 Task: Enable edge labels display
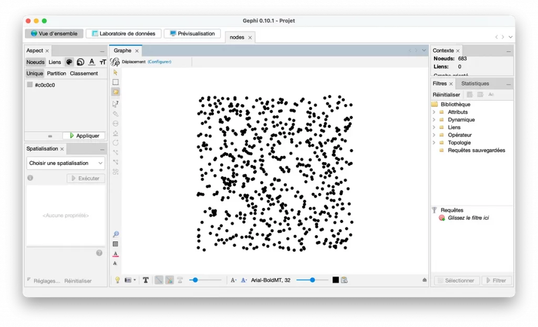click(x=181, y=280)
